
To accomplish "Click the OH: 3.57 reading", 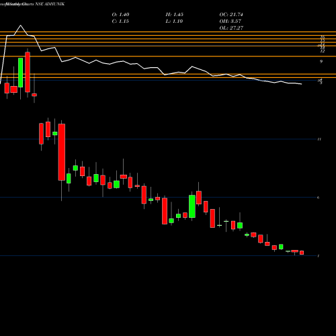I will (230, 22).
